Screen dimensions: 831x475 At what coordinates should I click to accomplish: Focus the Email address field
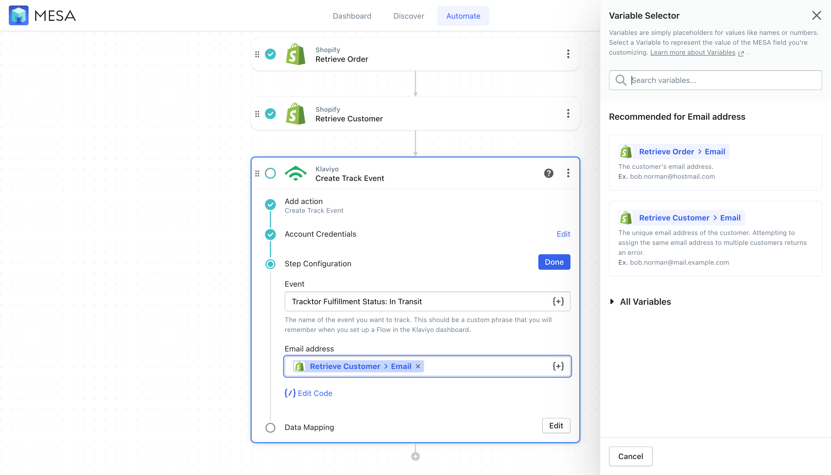pyautogui.click(x=427, y=366)
